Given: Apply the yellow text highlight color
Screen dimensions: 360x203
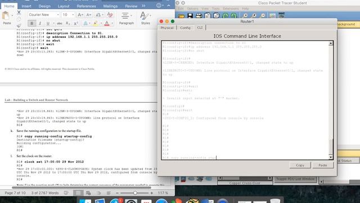Looking at the screenshot, I should (x=96, y=23).
